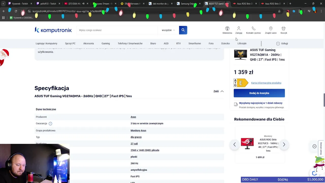Open Biuro menu
The width and height of the screenshot is (325, 183).
[x=153, y=43]
